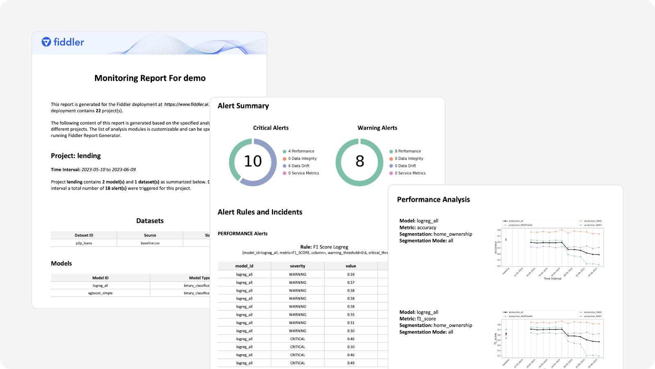Select the green Performance legend dot near Critical Alerts
655x369 pixels.
tap(285, 151)
